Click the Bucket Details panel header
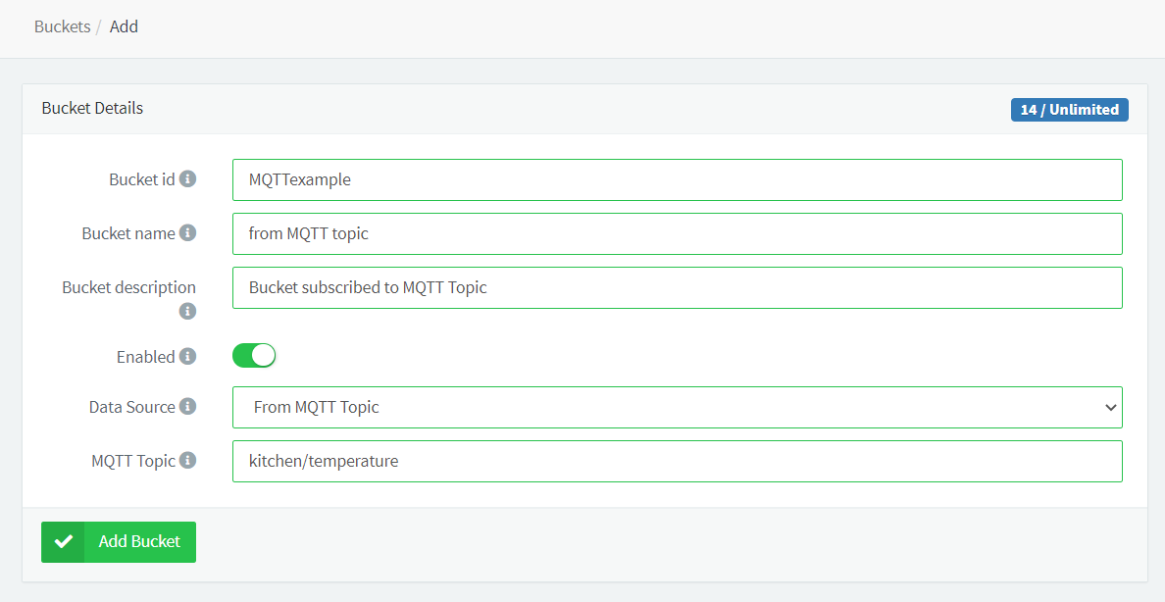This screenshot has width=1165, height=602. click(92, 109)
